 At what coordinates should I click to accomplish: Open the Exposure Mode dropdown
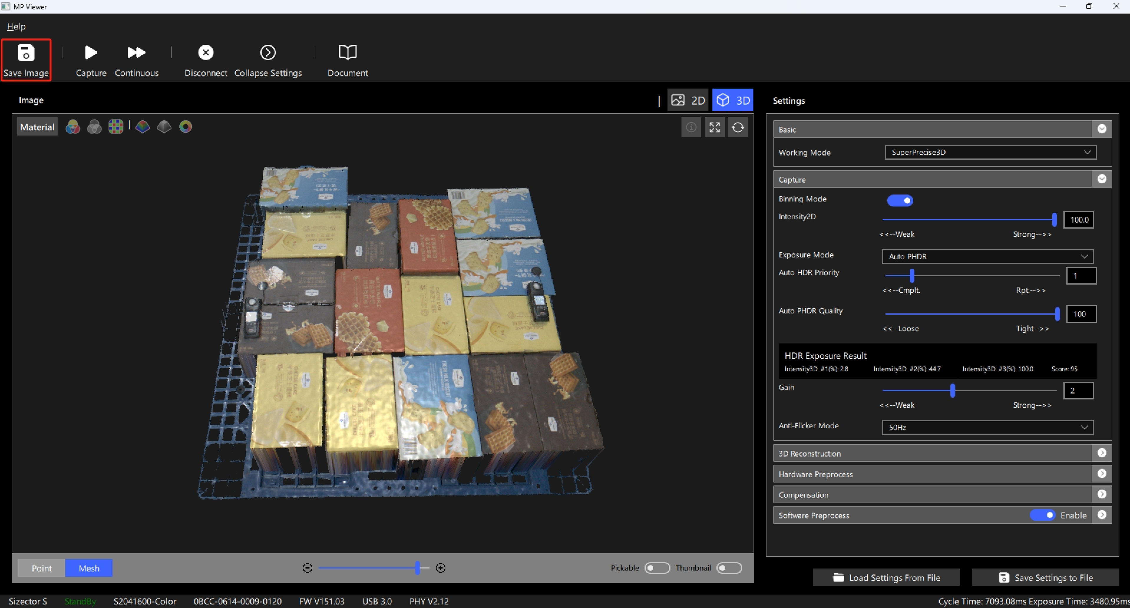tap(987, 256)
